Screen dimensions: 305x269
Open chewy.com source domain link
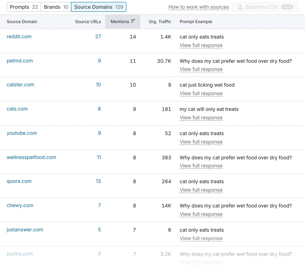click(x=20, y=205)
